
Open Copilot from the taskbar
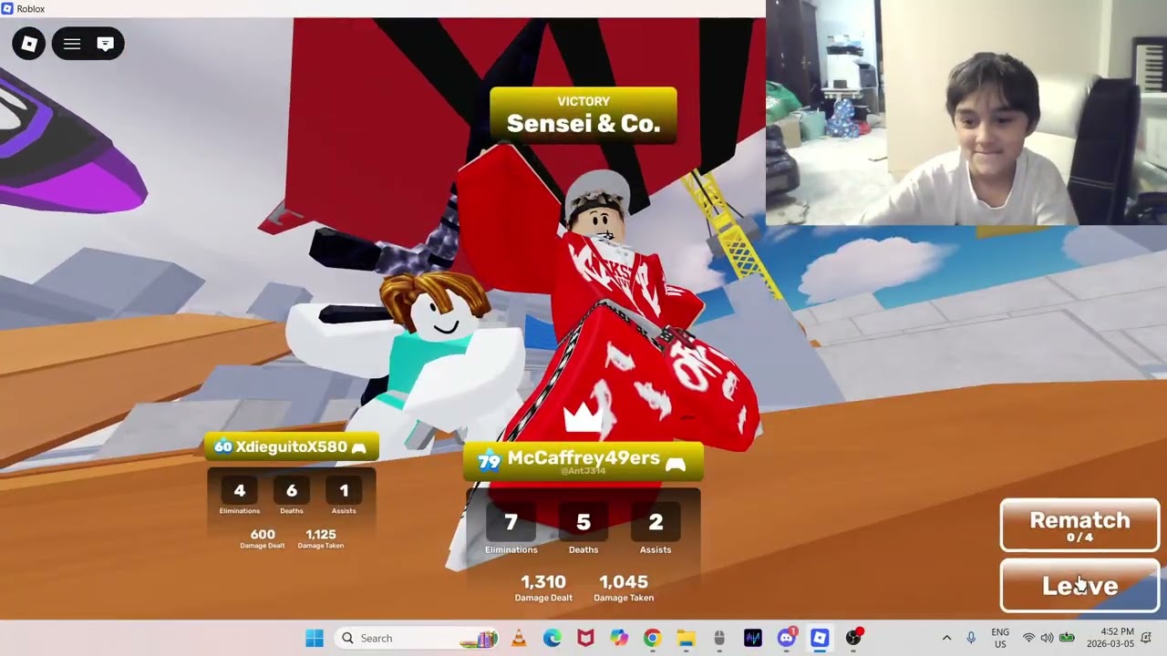pyautogui.click(x=619, y=638)
